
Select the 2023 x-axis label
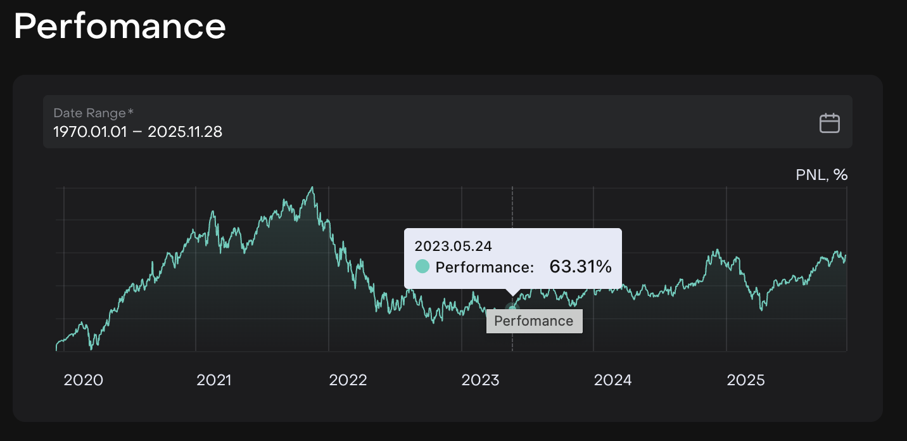click(x=480, y=380)
